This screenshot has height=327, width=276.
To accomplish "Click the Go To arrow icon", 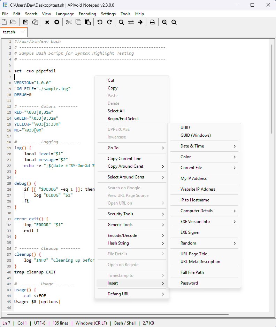I will pos(140,22).
